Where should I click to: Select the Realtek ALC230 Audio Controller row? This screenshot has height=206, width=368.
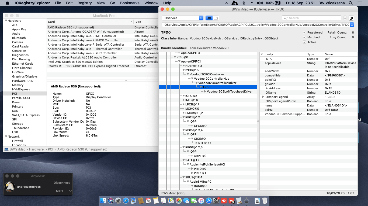[103, 57]
